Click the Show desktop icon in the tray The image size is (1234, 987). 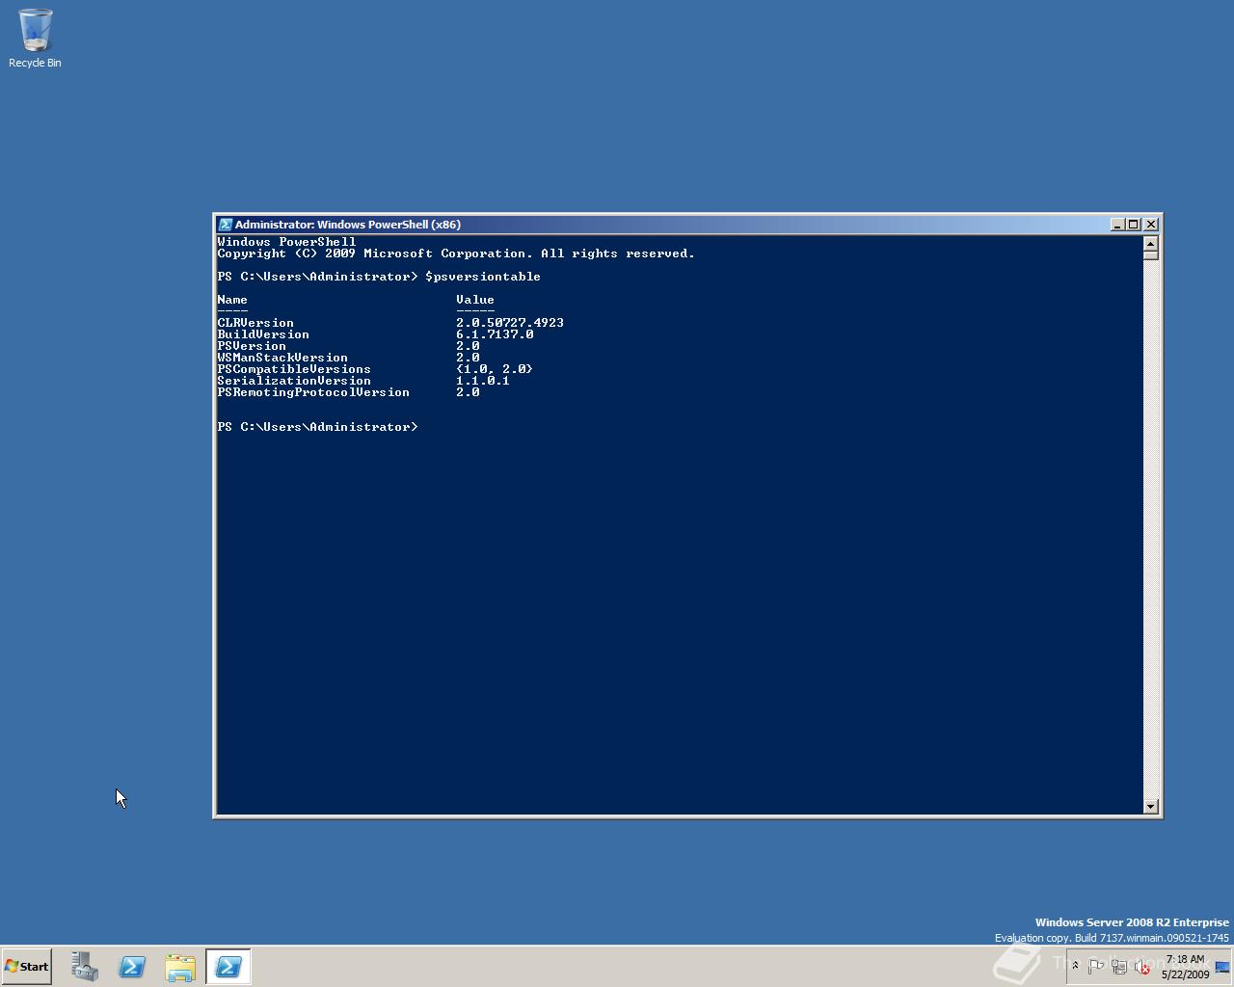point(1222,967)
